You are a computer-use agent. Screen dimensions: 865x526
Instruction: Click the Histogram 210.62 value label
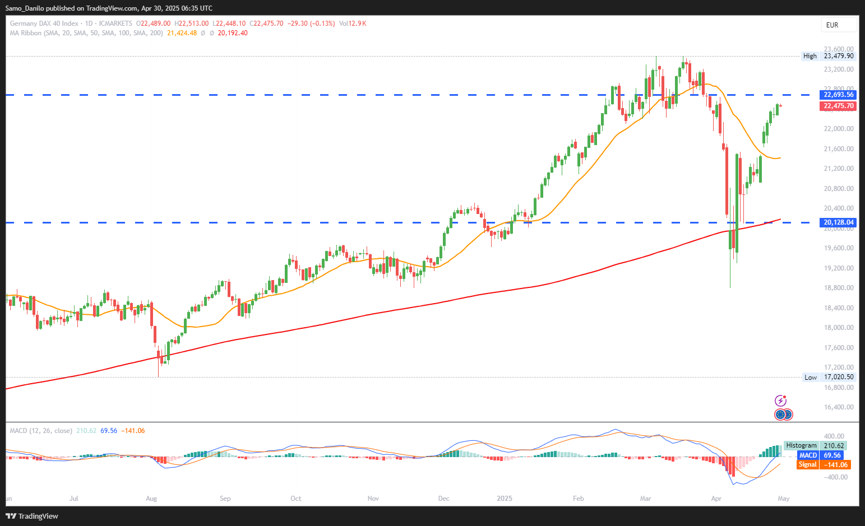pyautogui.click(x=815, y=445)
